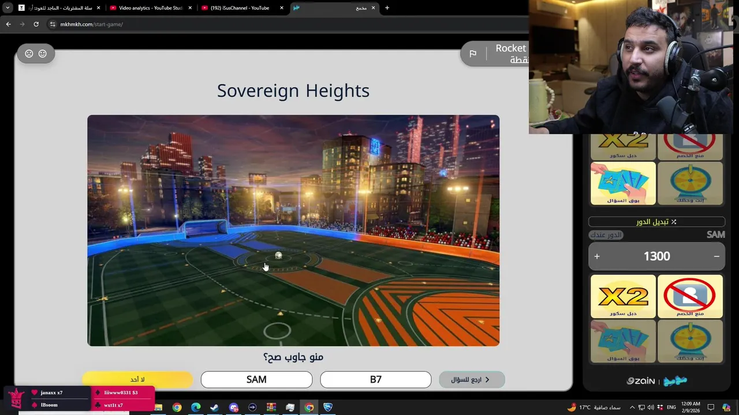The image size is (739, 415).
Task: Click the Sovereign Heights title text
Action: (293, 90)
